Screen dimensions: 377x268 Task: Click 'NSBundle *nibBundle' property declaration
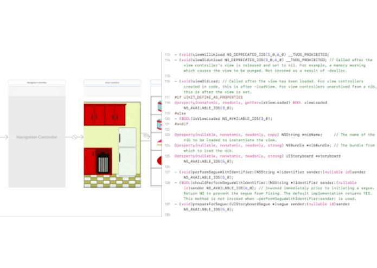(x=309, y=145)
